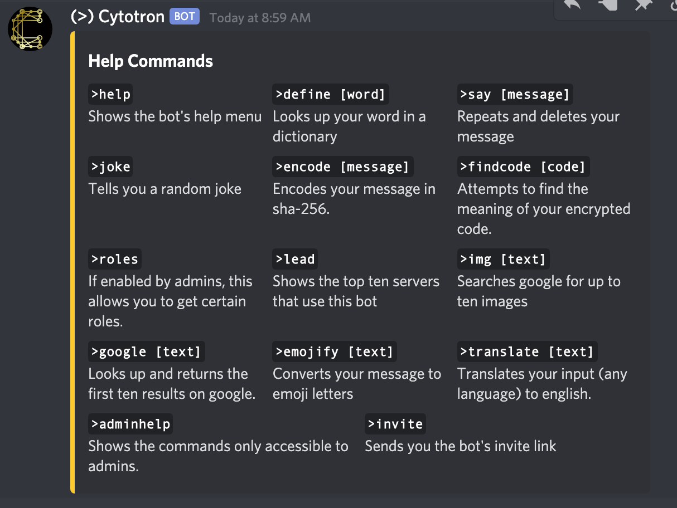
Task: Click the copy message link icon
Action: tap(673, 5)
